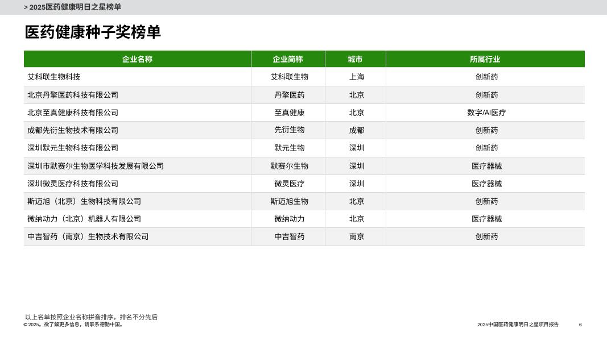Select the 南京 city cell for 中吉智药
Viewport: 607px width, 341px height.
[356, 236]
